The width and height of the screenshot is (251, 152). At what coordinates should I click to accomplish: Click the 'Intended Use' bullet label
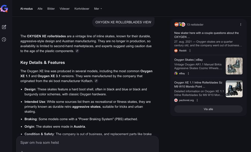[x=35, y=102]
